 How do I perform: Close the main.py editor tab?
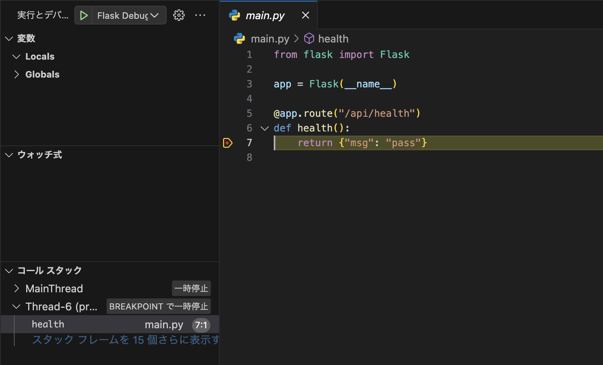coord(306,16)
